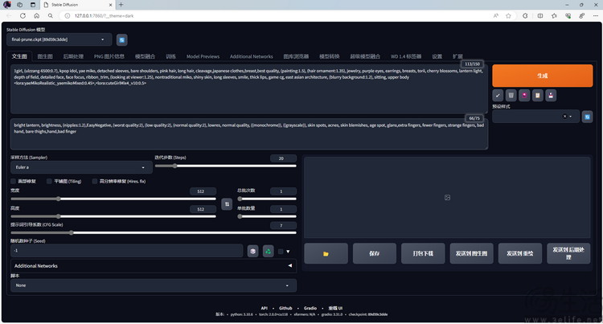Viewport: 603px width, 324px height.
Task: Click the 保存 save button
Action: point(374,254)
